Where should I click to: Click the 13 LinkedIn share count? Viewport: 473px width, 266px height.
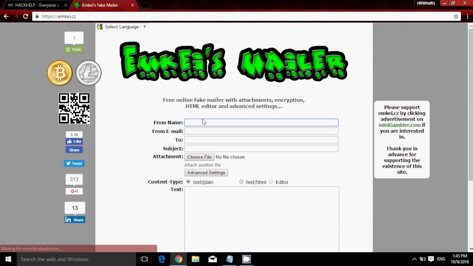pos(75,208)
